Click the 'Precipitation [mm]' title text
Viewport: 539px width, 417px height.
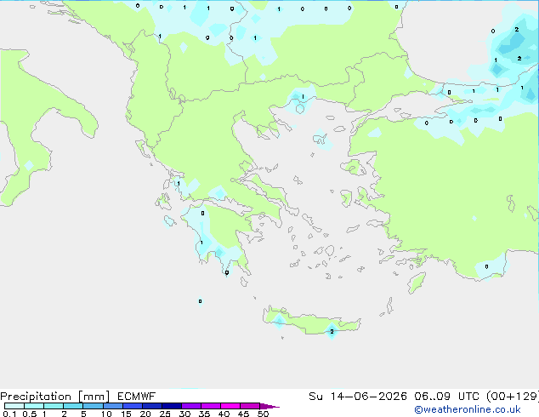click(x=55, y=397)
